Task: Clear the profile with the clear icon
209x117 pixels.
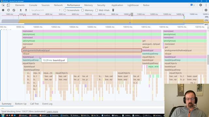Action: coord(14,10)
